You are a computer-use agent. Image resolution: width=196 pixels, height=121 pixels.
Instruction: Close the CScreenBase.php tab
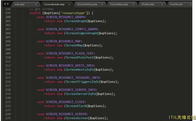pos(133,5)
